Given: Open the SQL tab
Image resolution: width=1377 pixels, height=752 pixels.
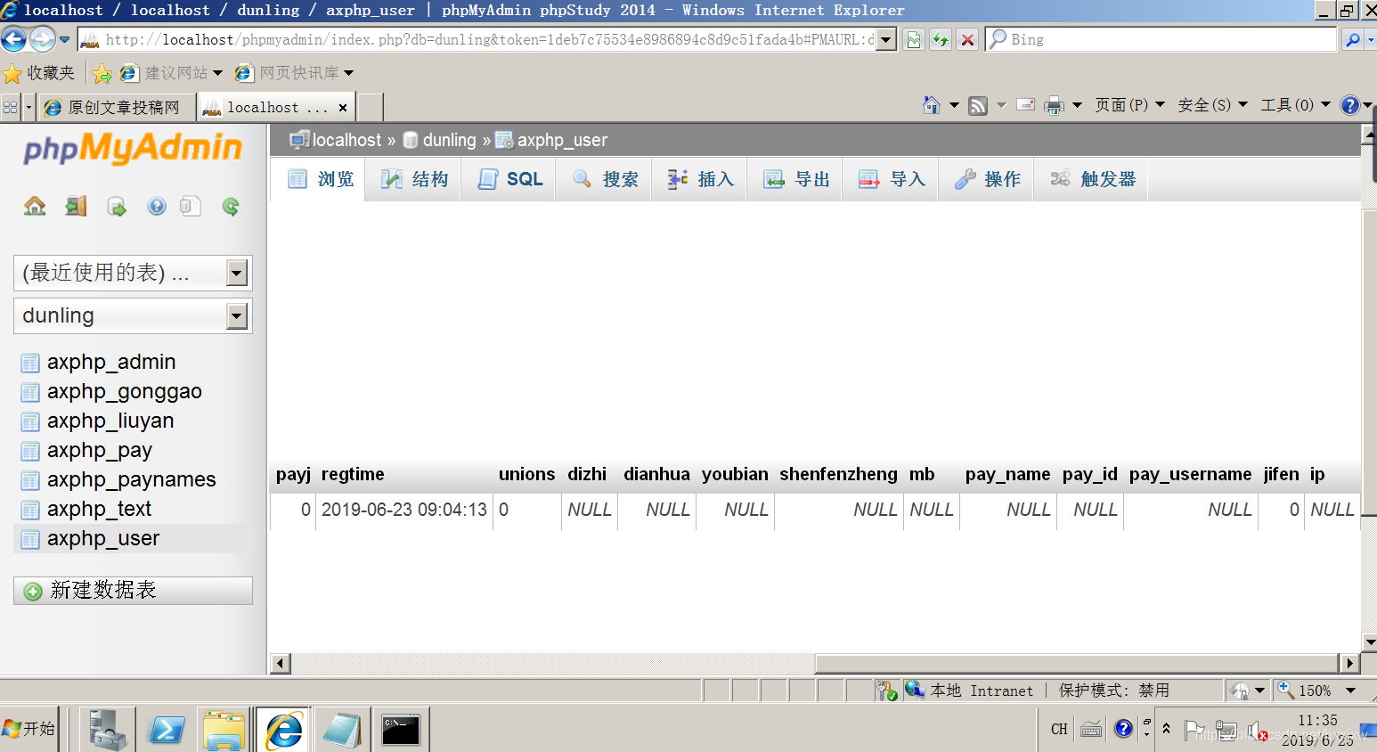Looking at the screenshot, I should pyautogui.click(x=509, y=179).
